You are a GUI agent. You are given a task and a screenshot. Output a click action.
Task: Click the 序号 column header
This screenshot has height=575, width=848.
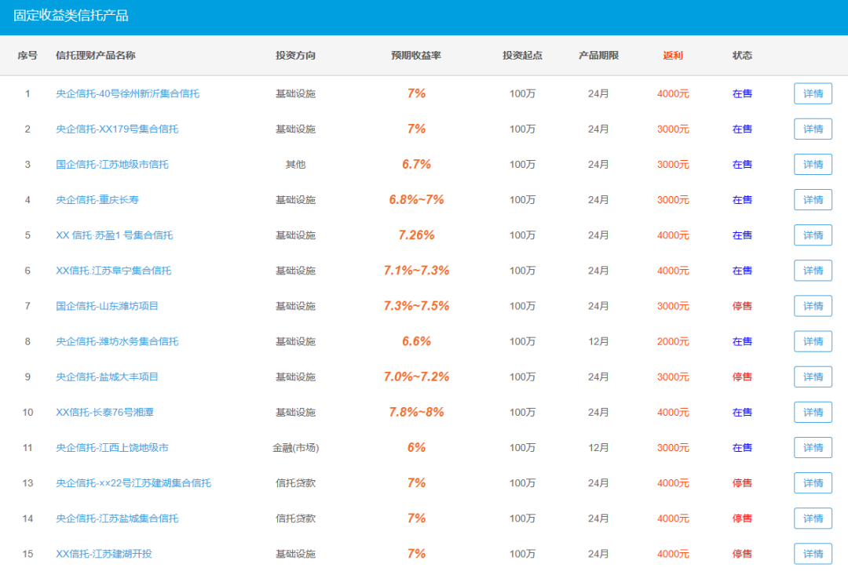(27, 55)
